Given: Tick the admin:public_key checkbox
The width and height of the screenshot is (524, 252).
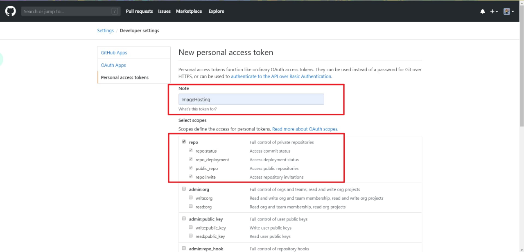Looking at the screenshot, I should [x=184, y=218].
